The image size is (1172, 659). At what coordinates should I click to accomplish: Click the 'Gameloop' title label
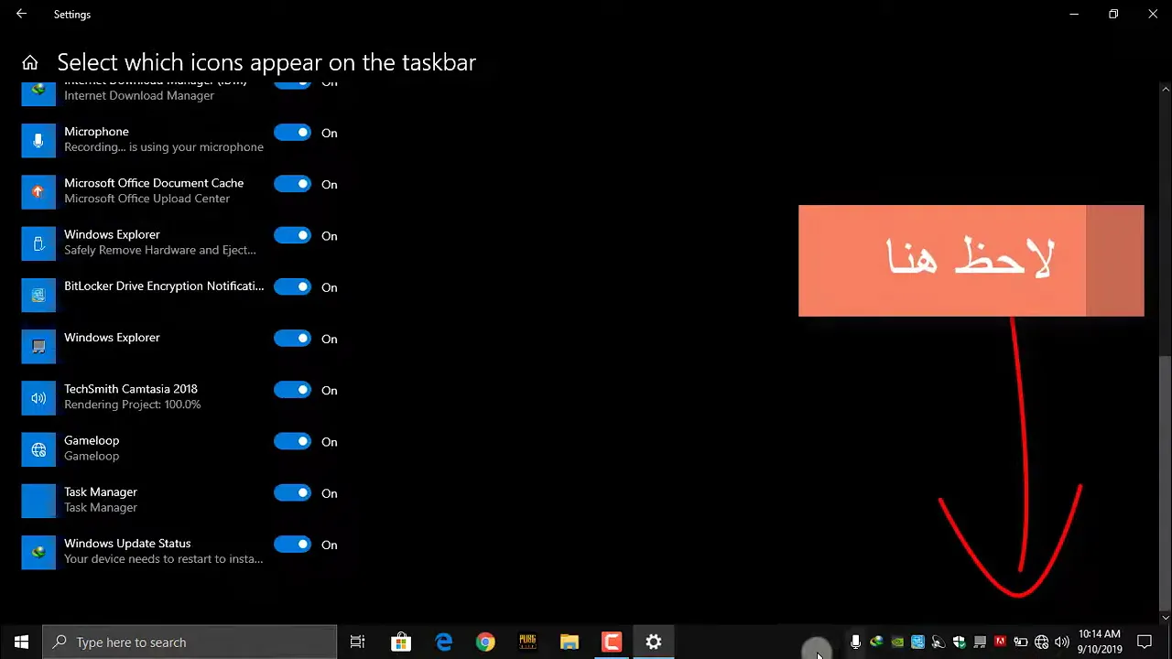coord(92,441)
